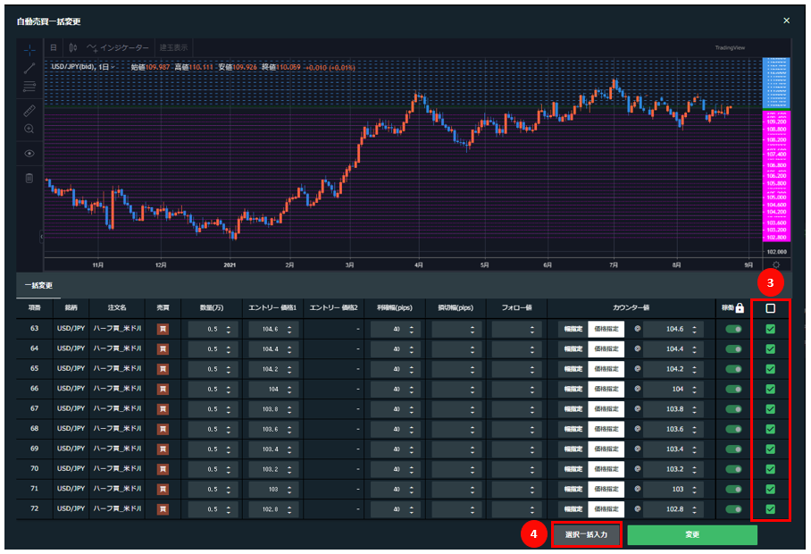Click the counter value @ icon in row 66

tap(638, 389)
